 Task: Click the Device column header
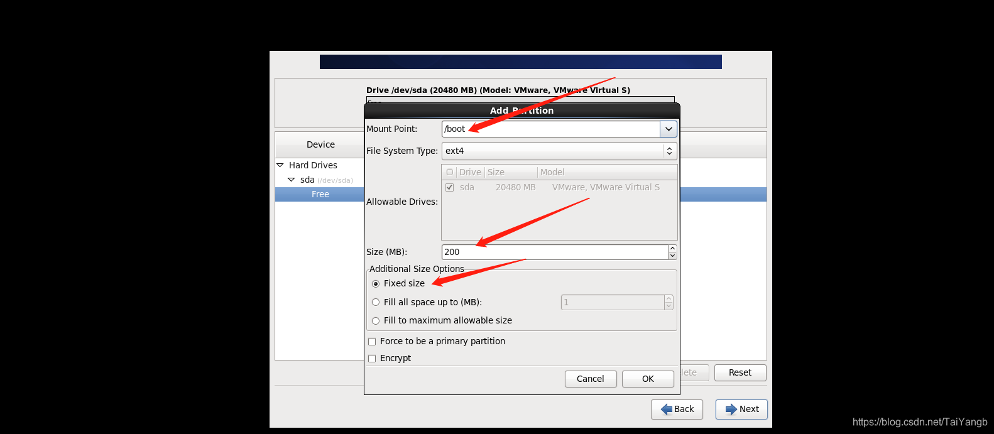(x=320, y=144)
